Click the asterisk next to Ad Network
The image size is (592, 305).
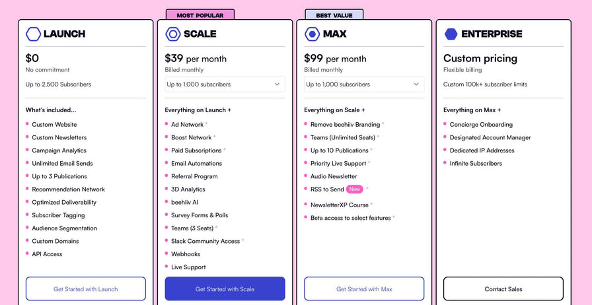click(206, 124)
